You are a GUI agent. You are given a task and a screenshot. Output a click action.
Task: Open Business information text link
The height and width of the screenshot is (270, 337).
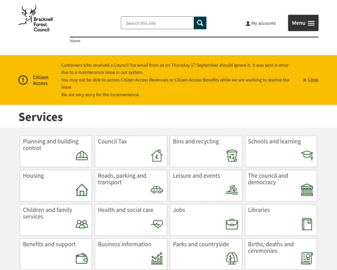click(125, 244)
